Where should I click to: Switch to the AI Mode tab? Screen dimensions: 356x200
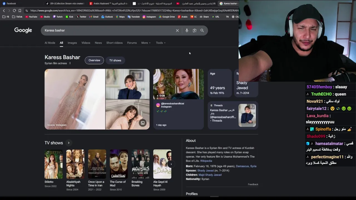[x=50, y=43]
